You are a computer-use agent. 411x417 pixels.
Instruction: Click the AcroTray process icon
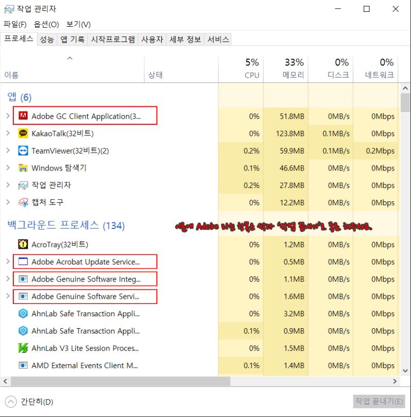pos(23,244)
